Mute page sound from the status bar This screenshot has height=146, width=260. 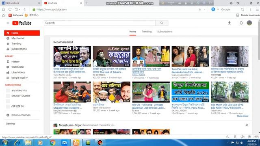click(242, 137)
